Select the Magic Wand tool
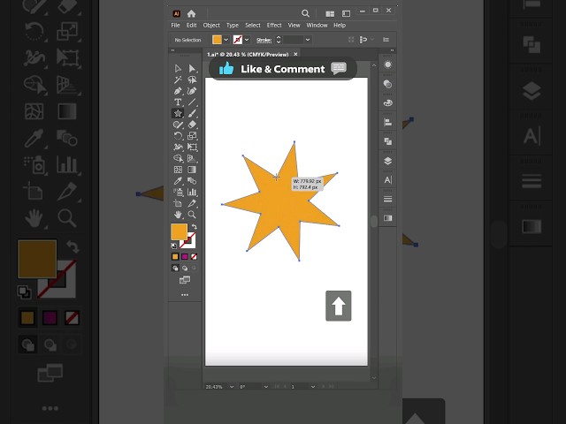The height and width of the screenshot is (424, 566). tap(178, 79)
